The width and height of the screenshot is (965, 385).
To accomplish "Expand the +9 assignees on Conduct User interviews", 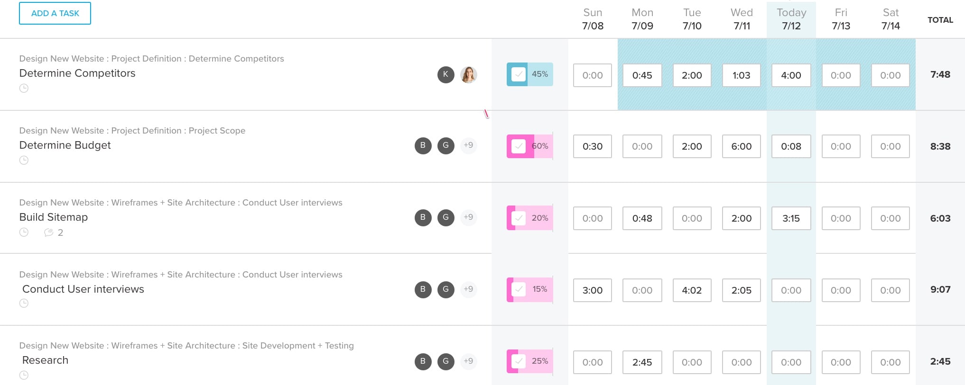I will tap(469, 289).
